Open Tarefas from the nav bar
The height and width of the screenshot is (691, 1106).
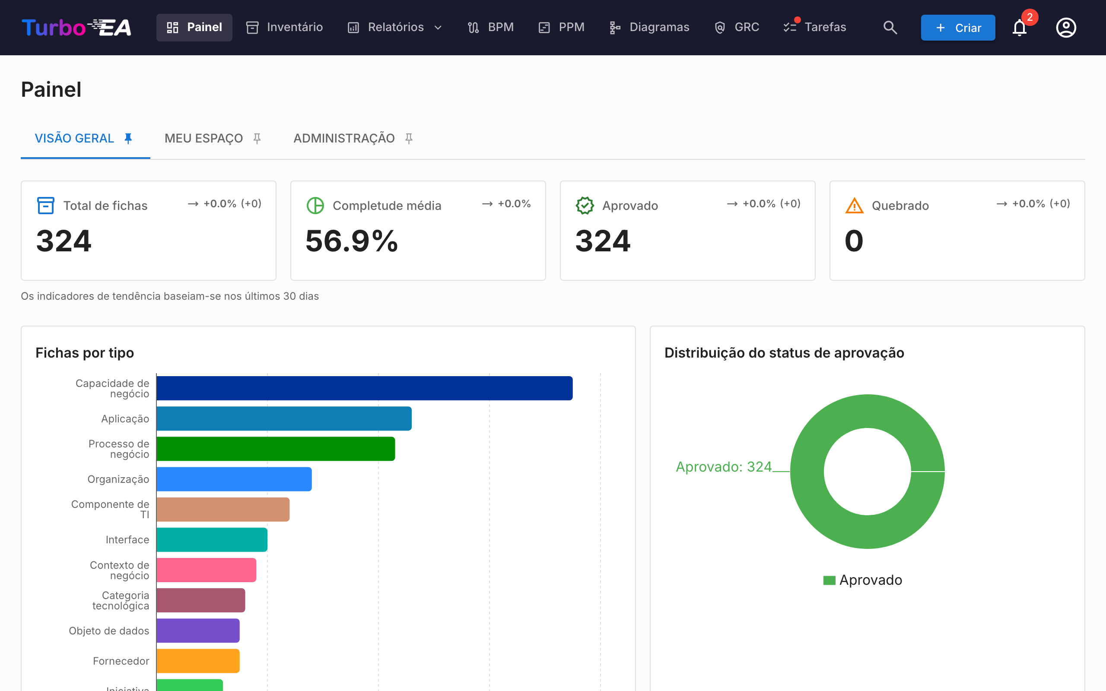coord(814,27)
